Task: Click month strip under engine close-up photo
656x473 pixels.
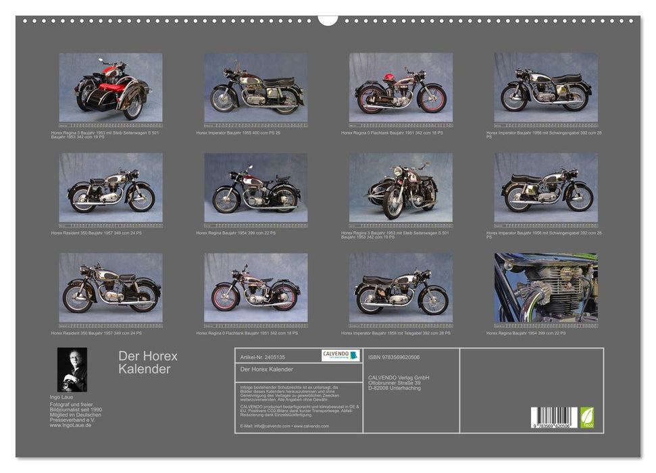Action: 546,326
